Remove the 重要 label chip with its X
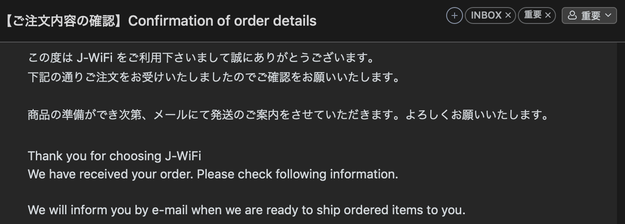This screenshot has width=625, height=224. pyautogui.click(x=548, y=15)
